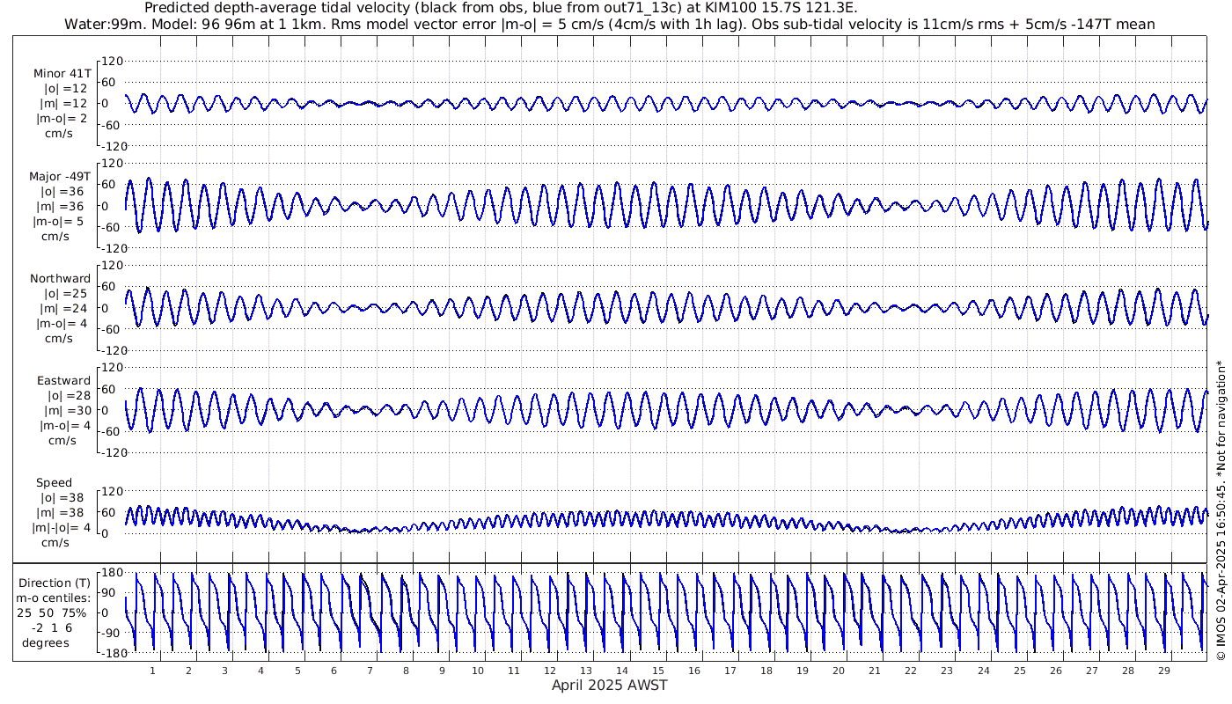Click the 'Predicted depth-average tidal velocity' title line

coord(501,8)
